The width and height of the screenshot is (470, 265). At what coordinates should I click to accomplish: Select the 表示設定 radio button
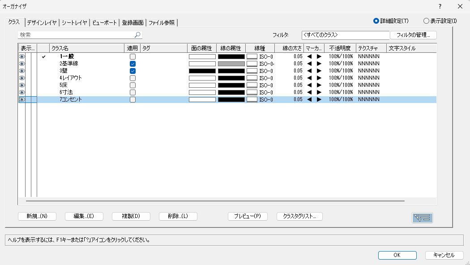[x=426, y=21]
